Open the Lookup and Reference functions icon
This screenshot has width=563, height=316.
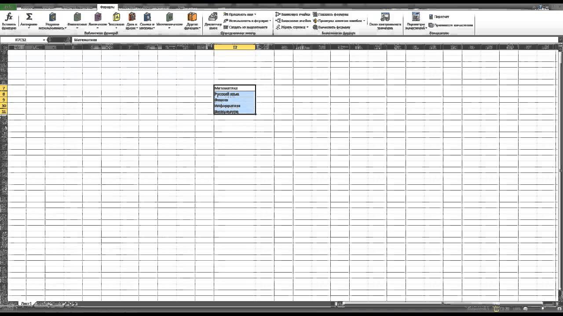pyautogui.click(x=147, y=17)
